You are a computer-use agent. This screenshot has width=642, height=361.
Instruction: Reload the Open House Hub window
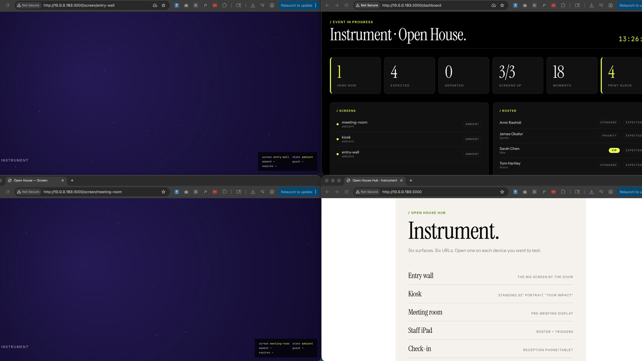point(346,192)
